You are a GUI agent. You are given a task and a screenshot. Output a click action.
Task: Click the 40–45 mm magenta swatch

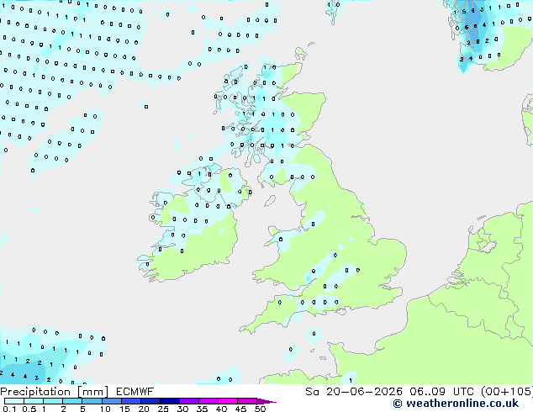click(x=228, y=401)
